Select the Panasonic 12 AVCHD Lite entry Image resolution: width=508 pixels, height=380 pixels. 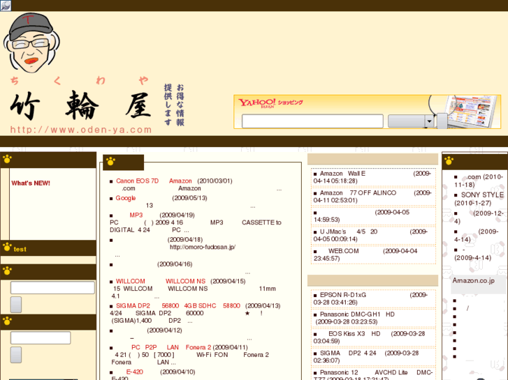pyautogui.click(x=373, y=374)
